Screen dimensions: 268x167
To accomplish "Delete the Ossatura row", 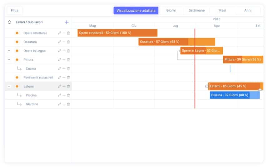I will [68, 42].
